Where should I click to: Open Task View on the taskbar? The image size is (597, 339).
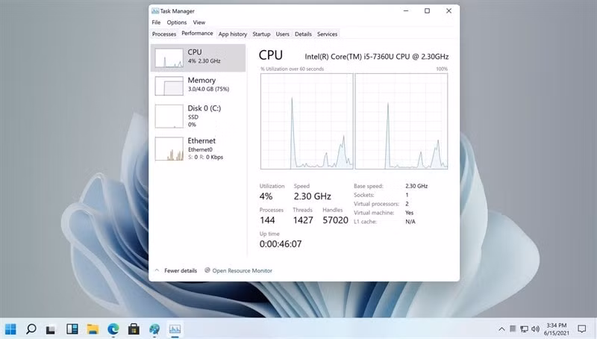click(51, 329)
